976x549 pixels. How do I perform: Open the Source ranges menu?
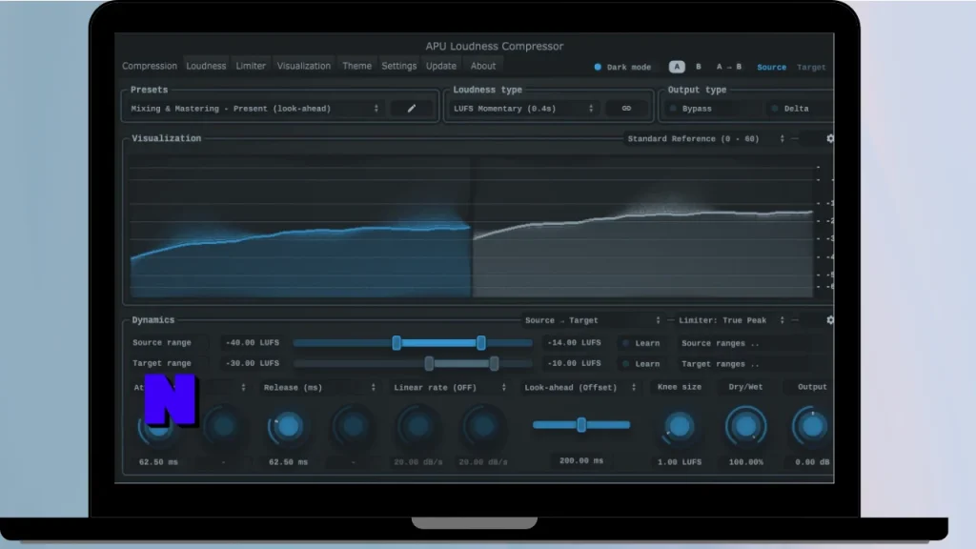tap(744, 343)
